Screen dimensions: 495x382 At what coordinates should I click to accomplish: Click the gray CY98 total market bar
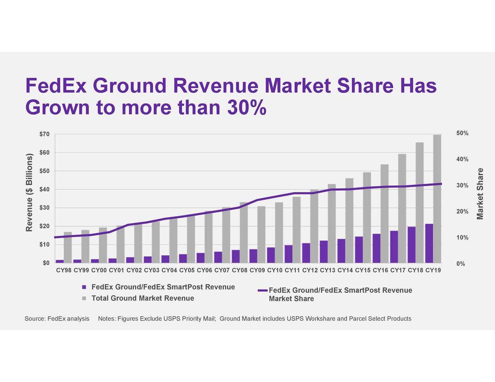click(x=68, y=247)
